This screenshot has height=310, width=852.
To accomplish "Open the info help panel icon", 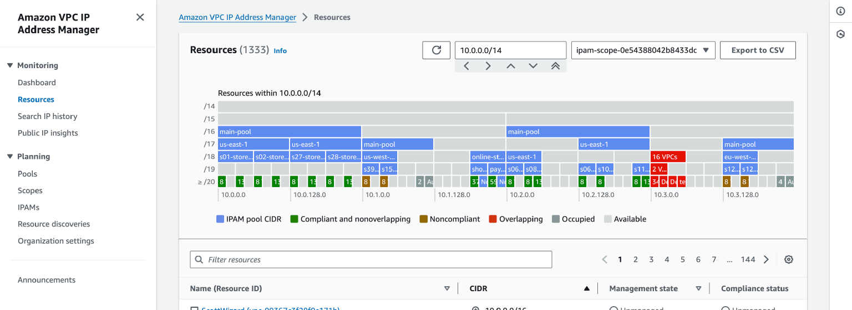I will point(840,11).
